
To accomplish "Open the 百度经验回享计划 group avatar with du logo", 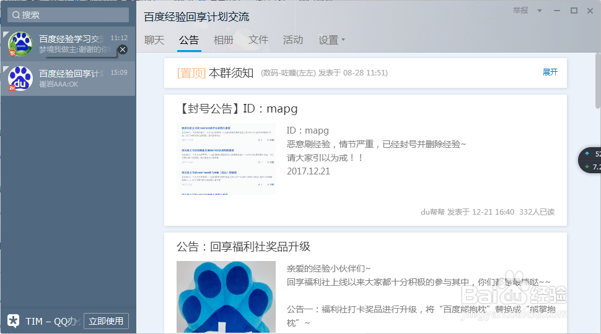I will [x=20, y=79].
